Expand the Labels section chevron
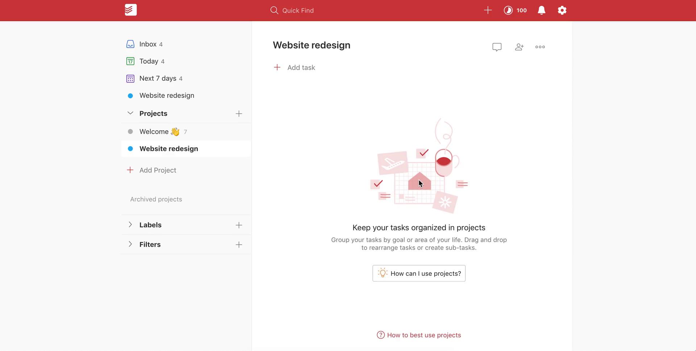This screenshot has width=696, height=351. (130, 225)
